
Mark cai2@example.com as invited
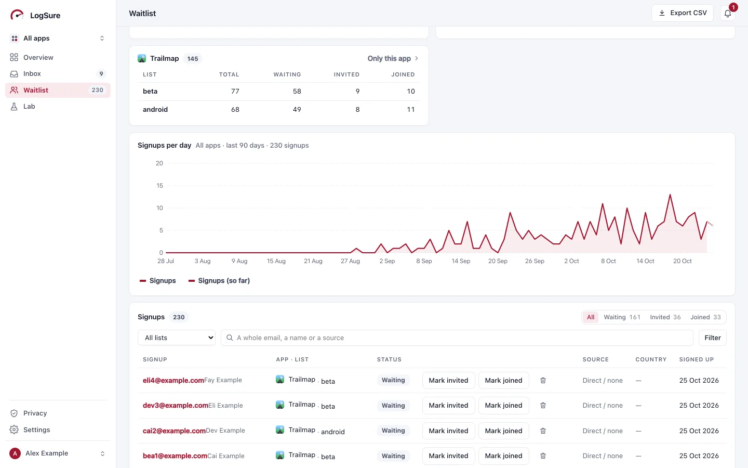click(448, 431)
